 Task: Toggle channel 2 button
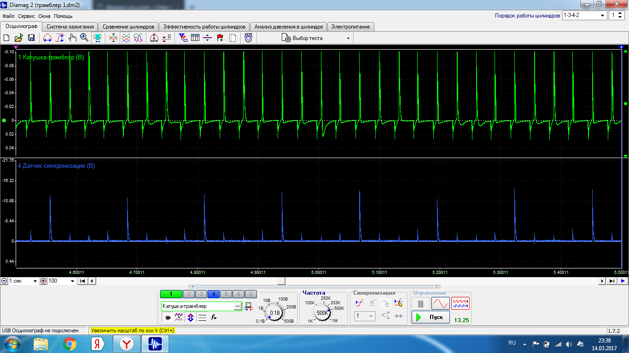[189, 294]
